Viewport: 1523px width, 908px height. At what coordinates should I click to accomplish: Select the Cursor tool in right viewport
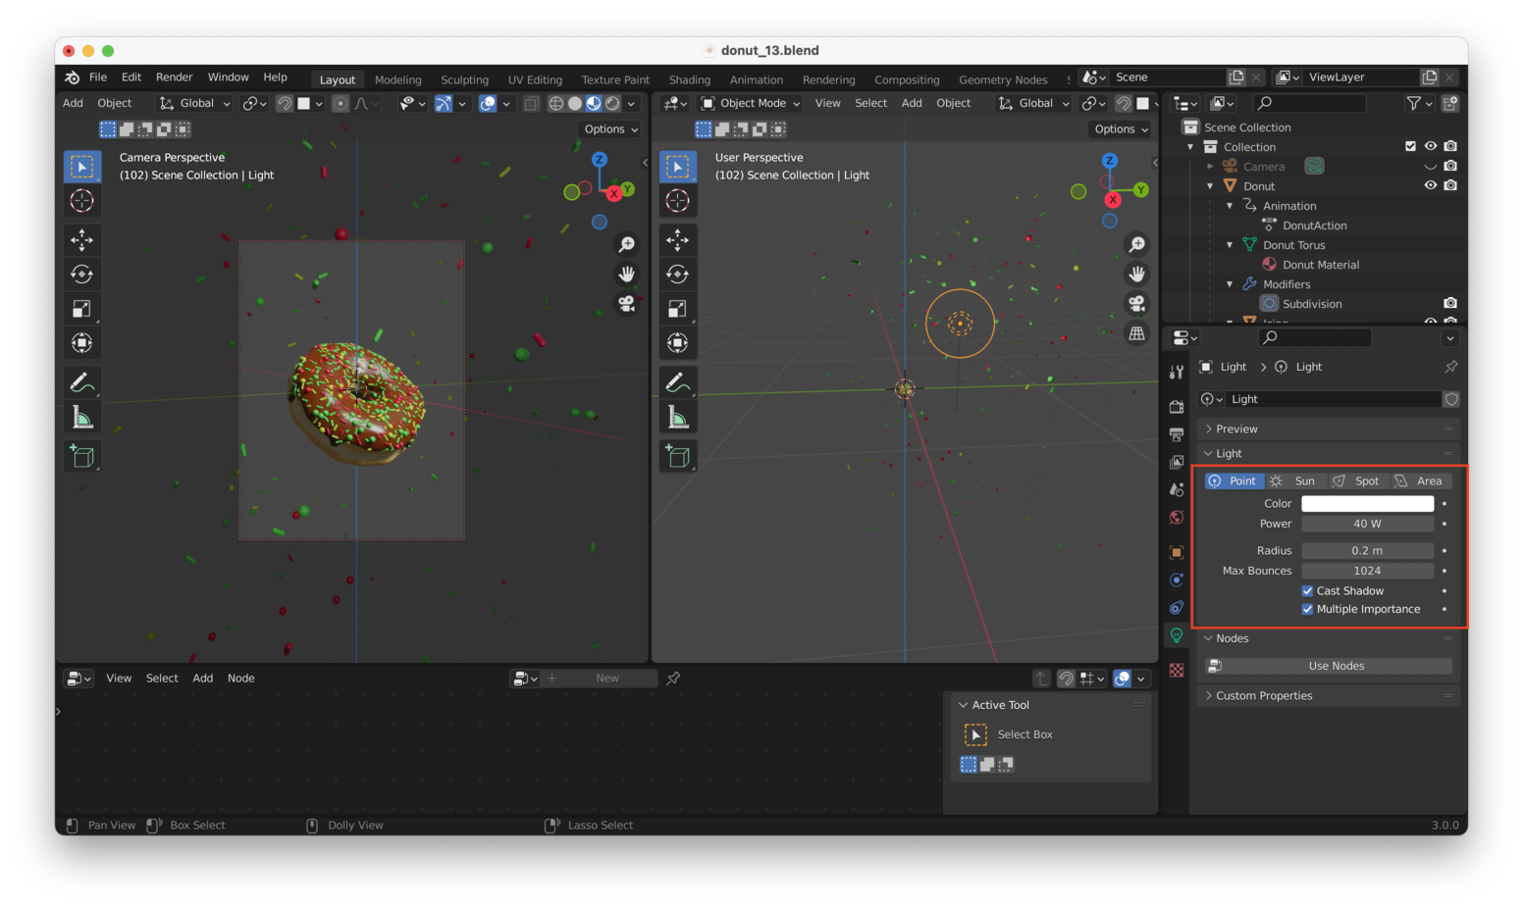pos(677,201)
